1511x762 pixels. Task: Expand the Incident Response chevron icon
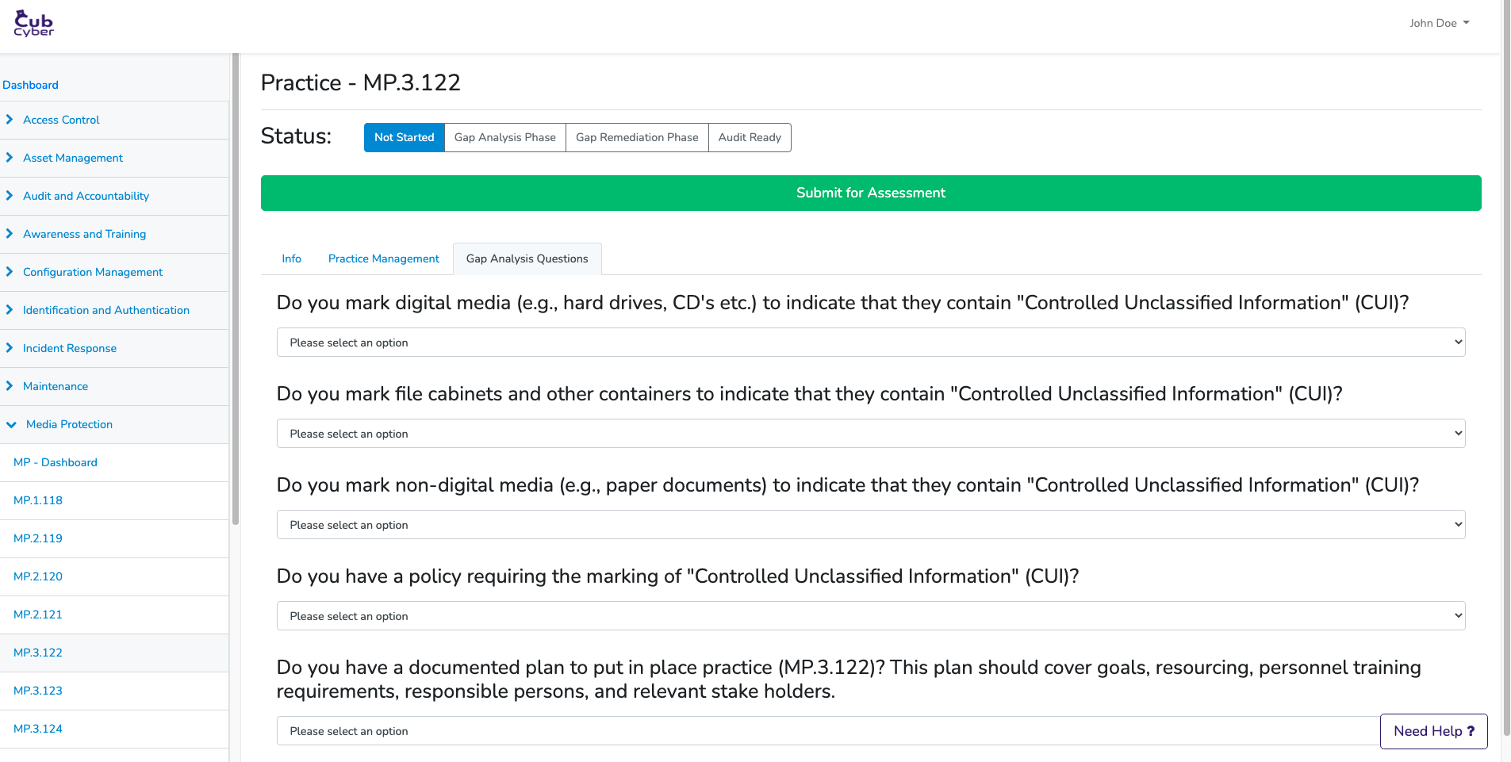pyautogui.click(x=10, y=348)
